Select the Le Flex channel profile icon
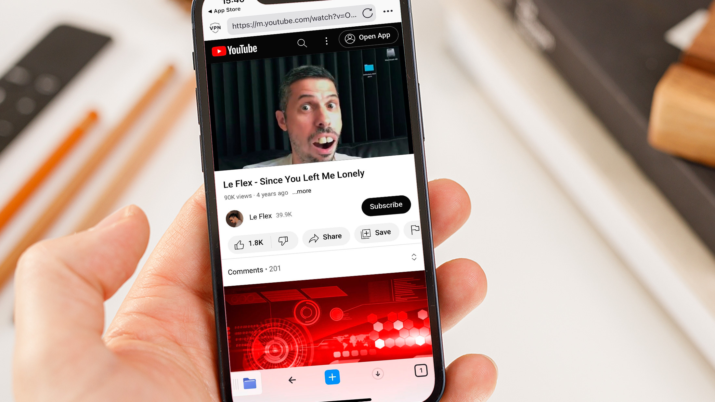The height and width of the screenshot is (402, 715). (235, 218)
